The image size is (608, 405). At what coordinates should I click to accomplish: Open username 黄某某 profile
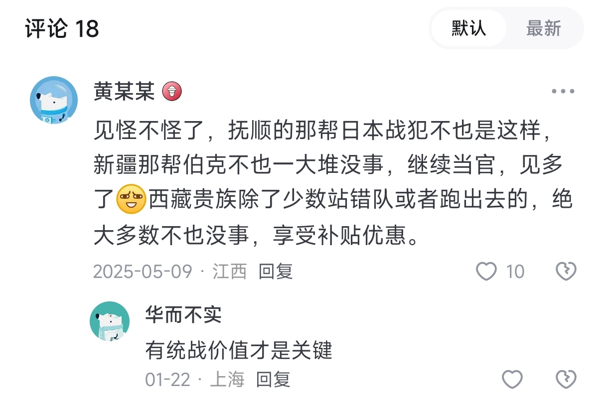pyautogui.click(x=124, y=92)
